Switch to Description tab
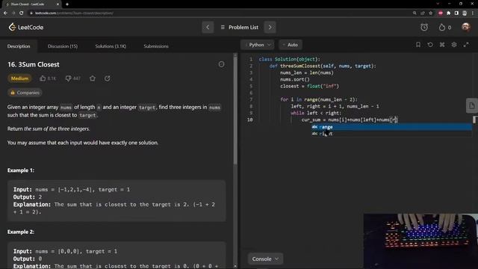Viewport: 478px width, 269px height. coord(19,46)
